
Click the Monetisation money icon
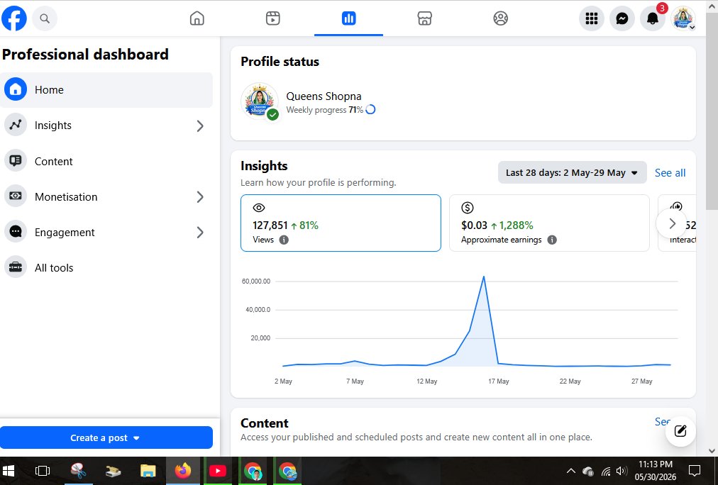[16, 196]
